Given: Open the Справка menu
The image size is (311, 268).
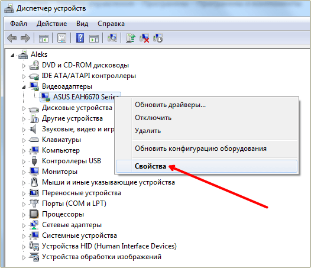Looking at the screenshot, I should [x=111, y=24].
